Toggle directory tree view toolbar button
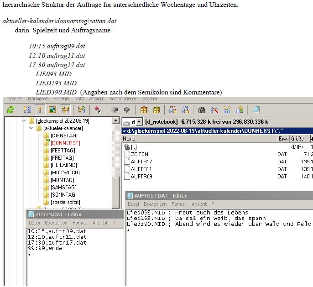The height and width of the screenshot is (287, 313). click(x=66, y=110)
